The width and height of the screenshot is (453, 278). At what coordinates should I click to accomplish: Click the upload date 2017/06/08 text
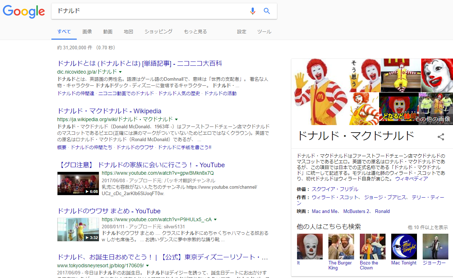click(x=114, y=180)
